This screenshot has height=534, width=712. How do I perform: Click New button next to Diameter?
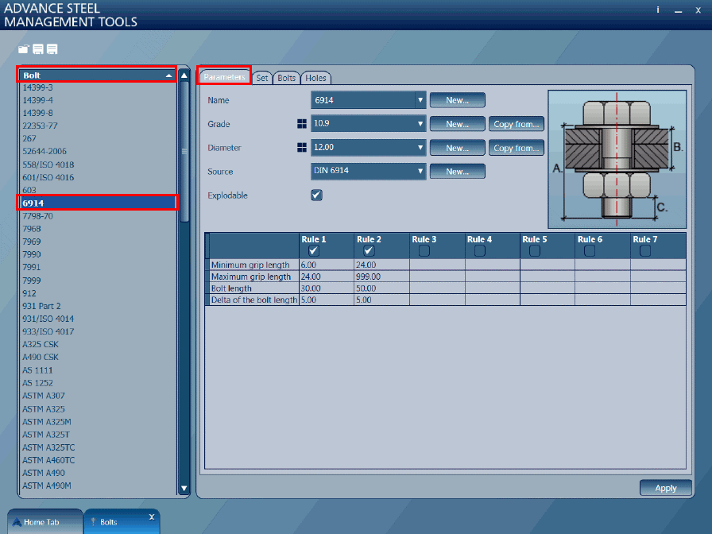click(x=457, y=148)
